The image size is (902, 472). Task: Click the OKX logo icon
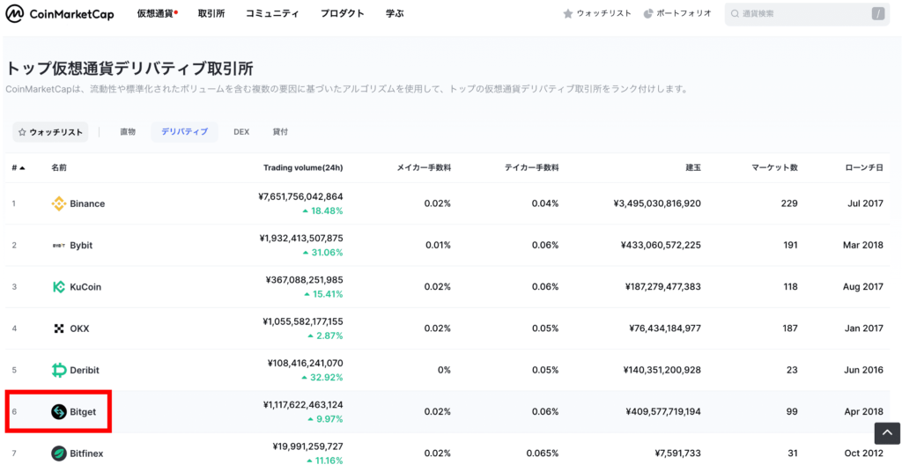click(x=59, y=328)
